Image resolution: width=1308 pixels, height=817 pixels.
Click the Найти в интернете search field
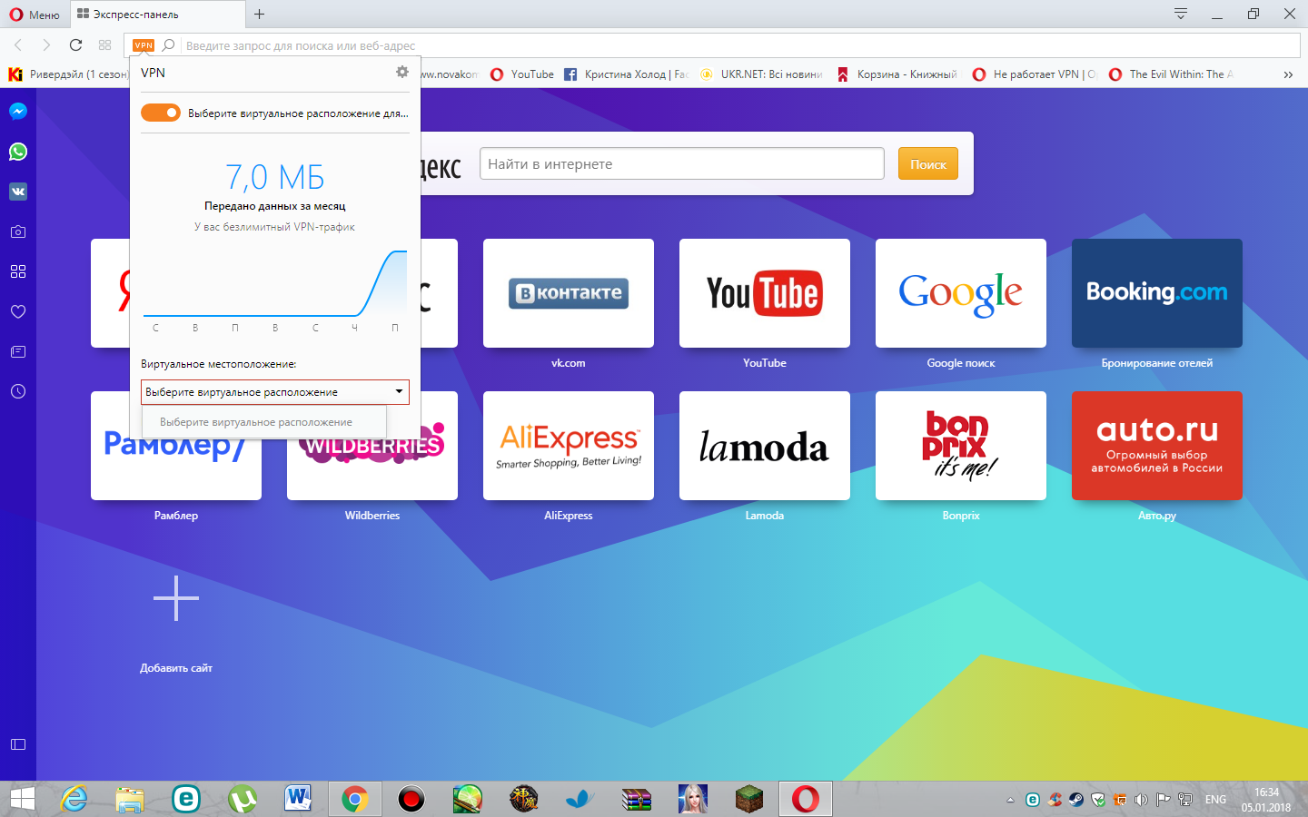coord(682,163)
